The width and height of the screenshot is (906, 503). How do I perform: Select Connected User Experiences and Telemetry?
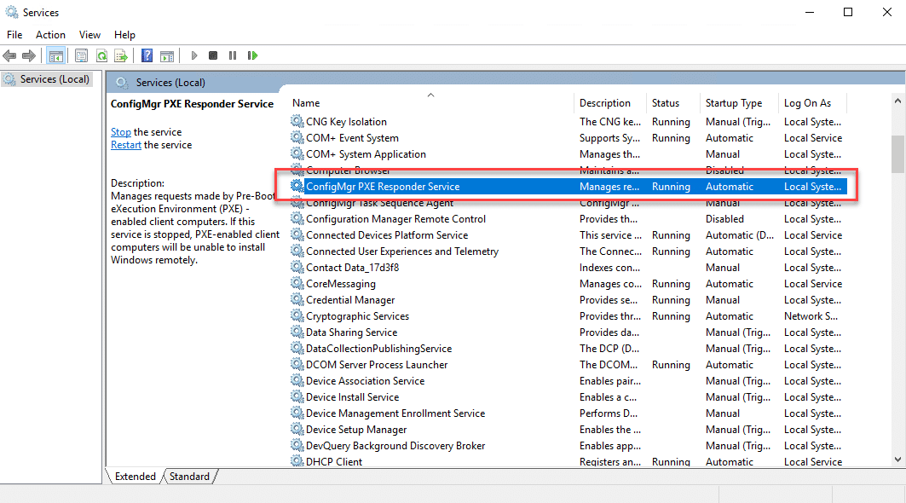coord(402,251)
